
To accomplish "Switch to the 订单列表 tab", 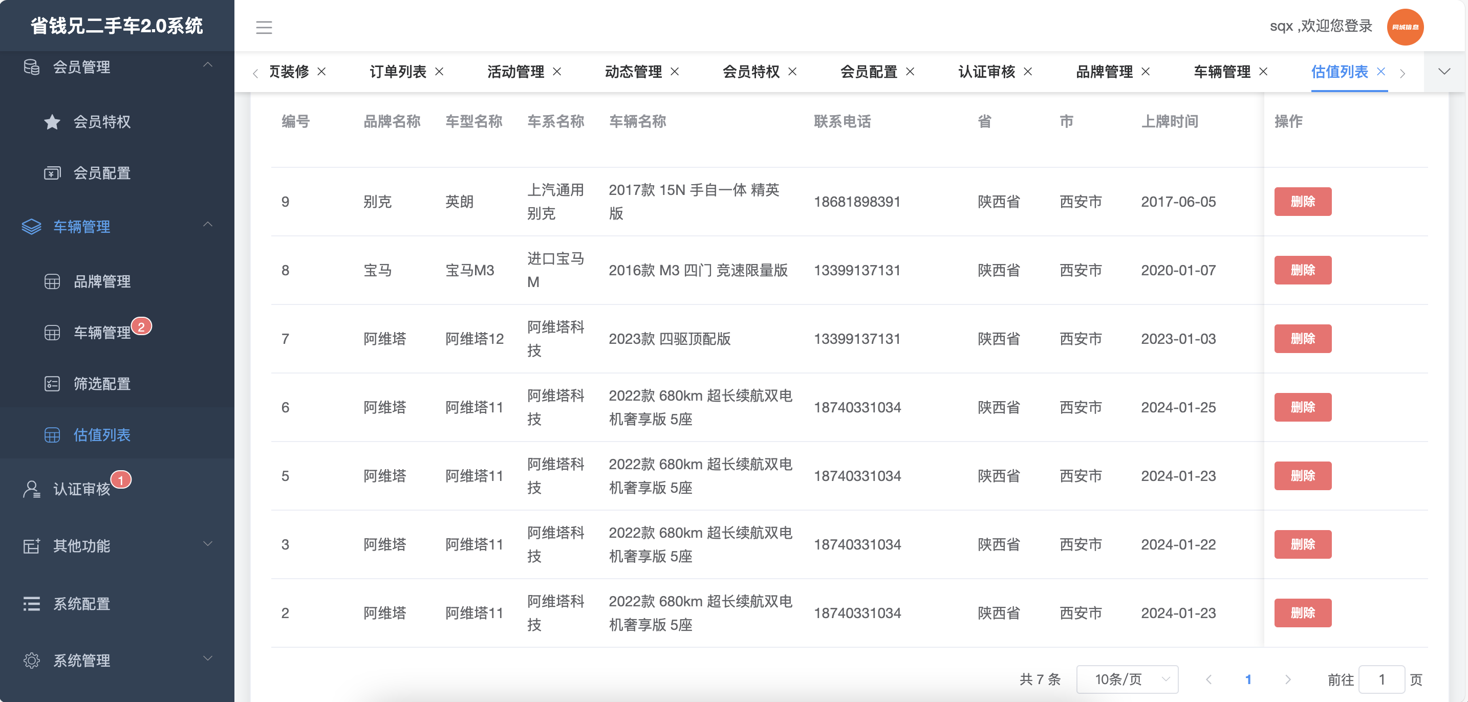I will (398, 71).
